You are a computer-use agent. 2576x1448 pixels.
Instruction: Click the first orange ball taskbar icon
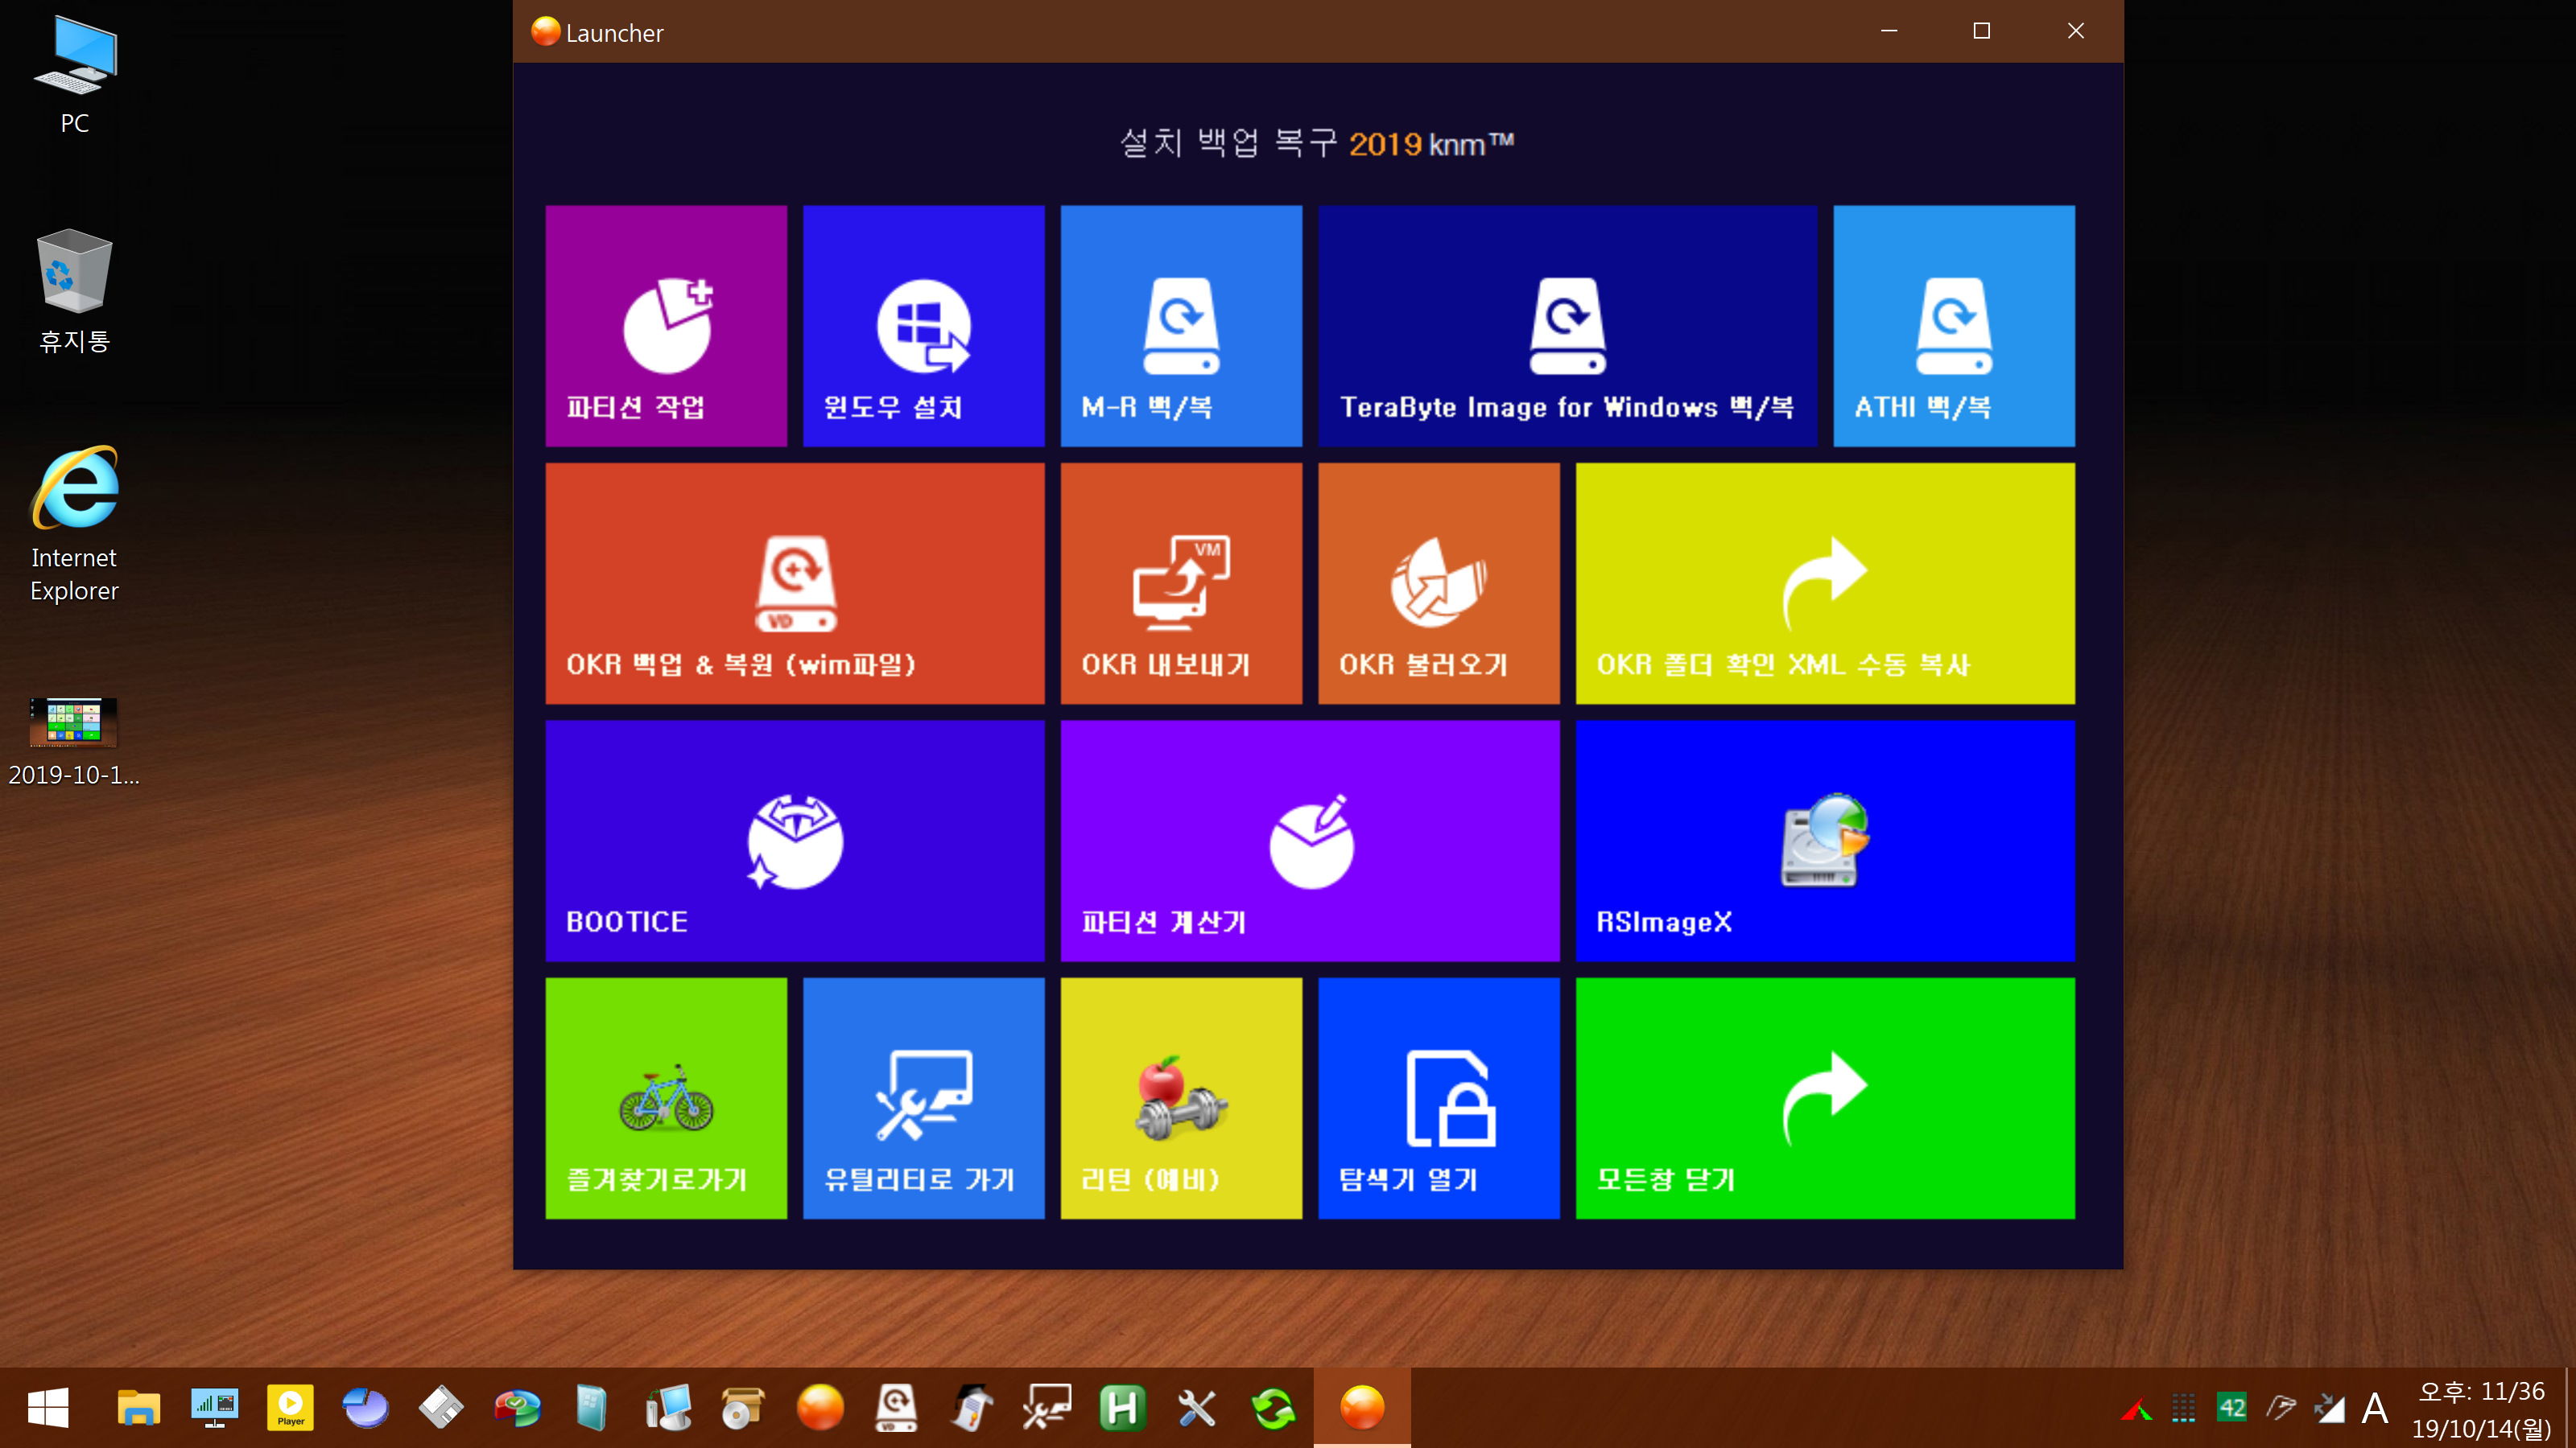point(820,1408)
